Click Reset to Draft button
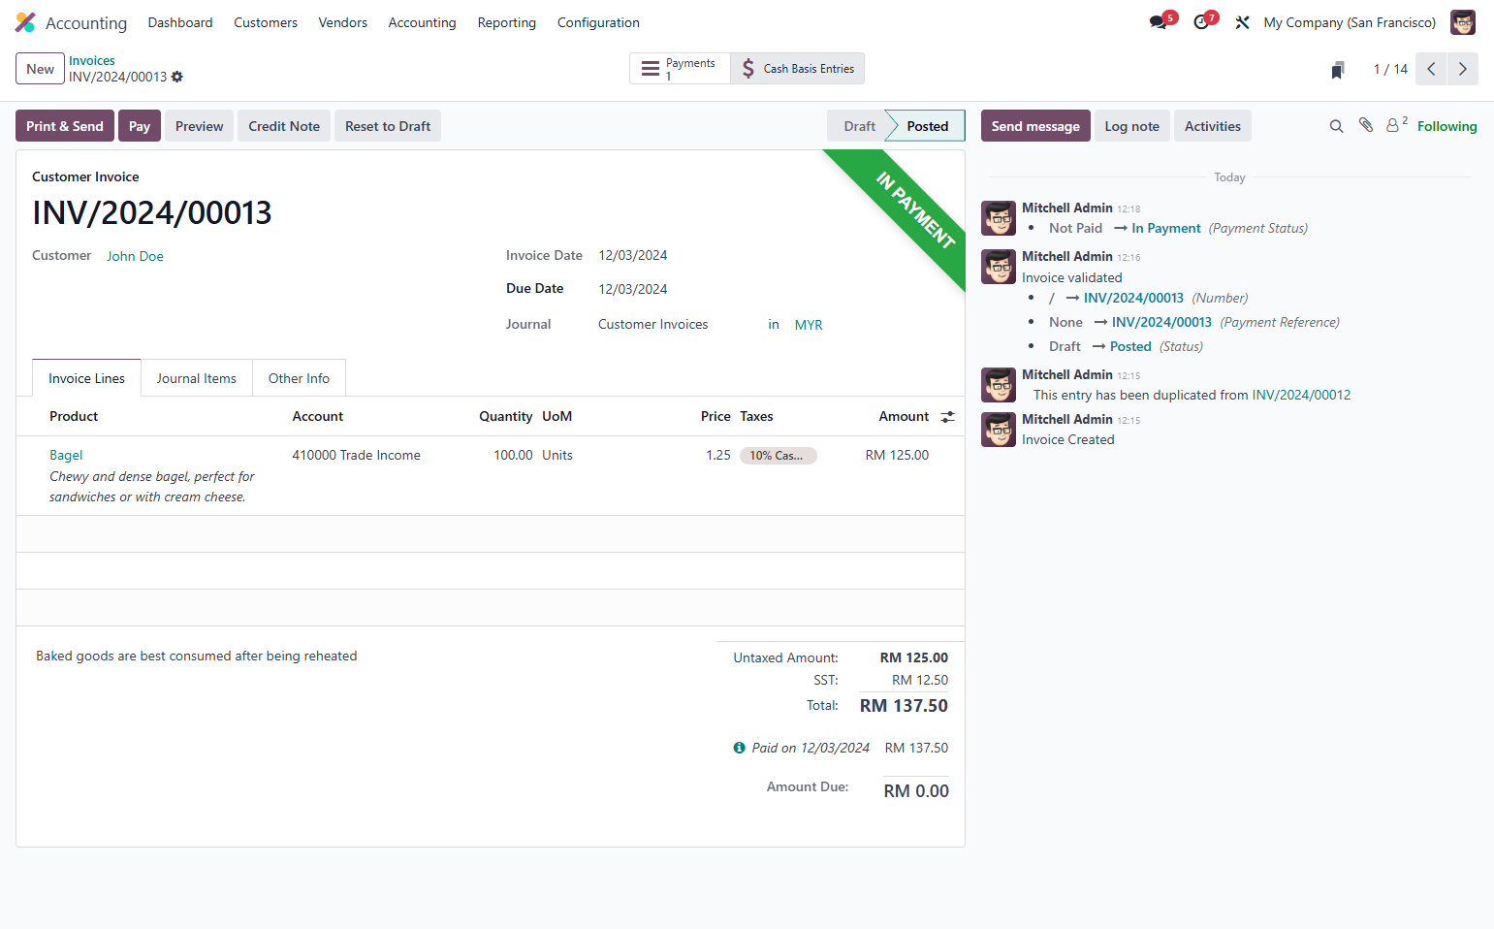This screenshot has height=929, width=1494. pos(388,126)
